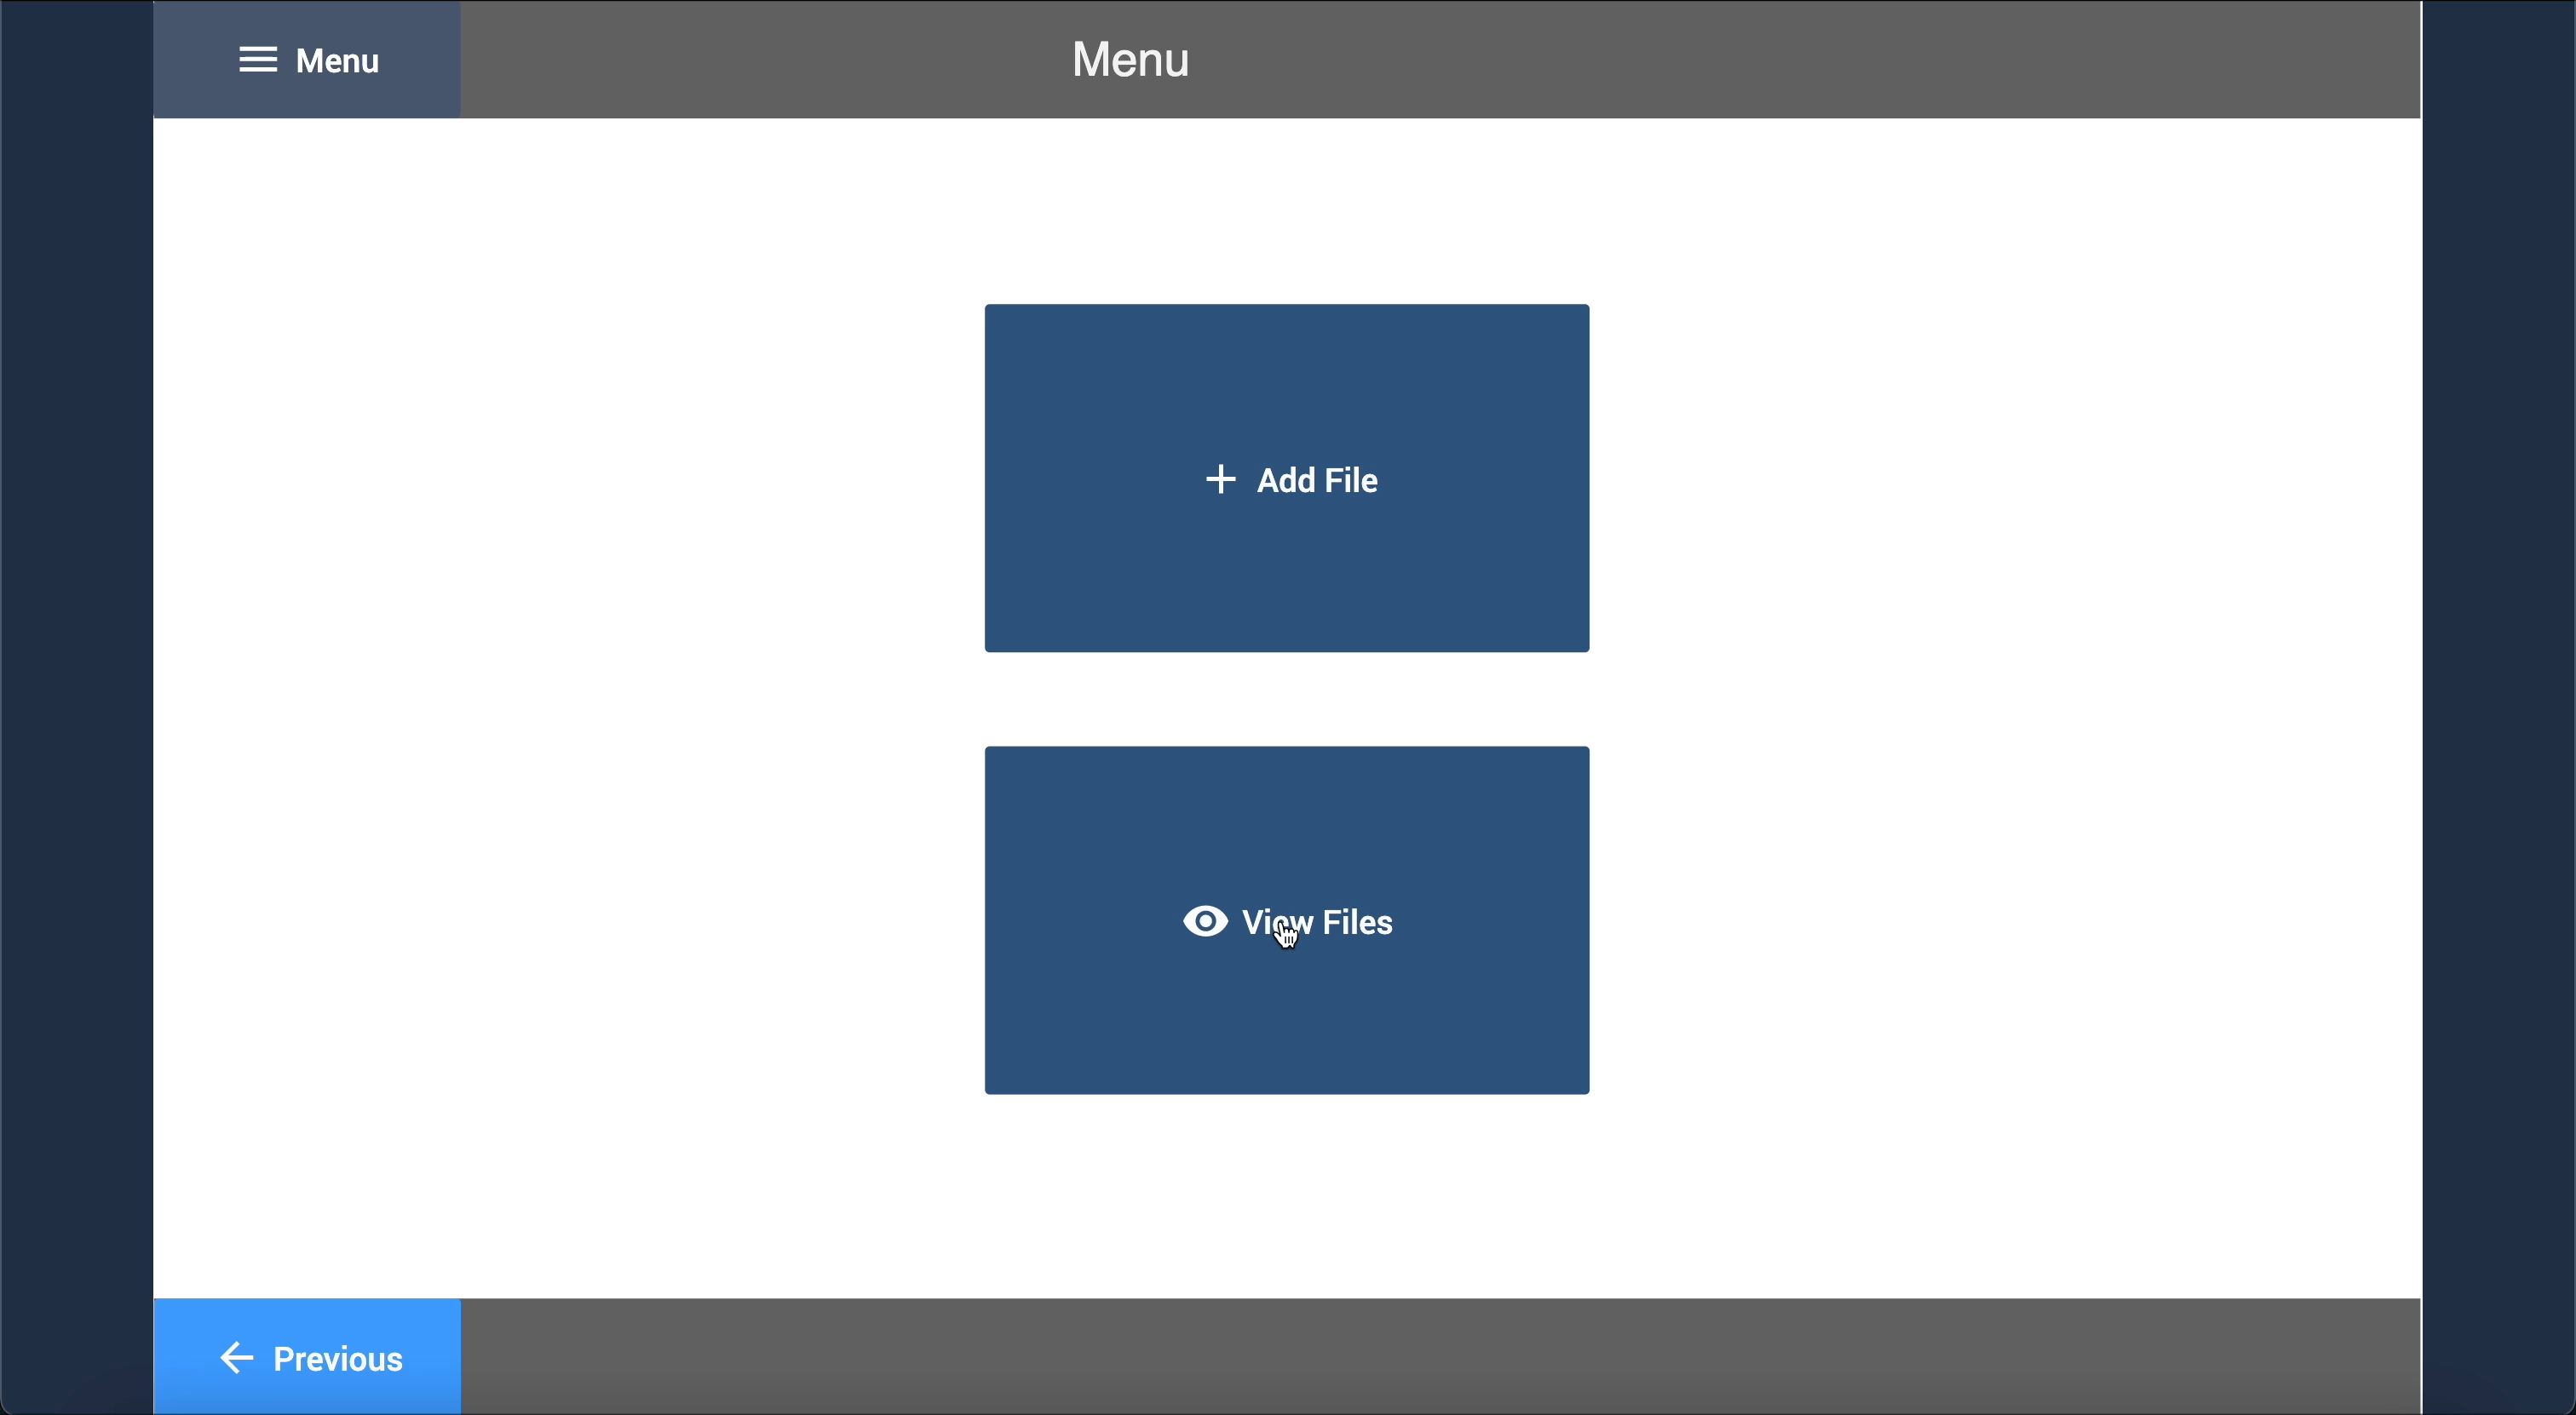The height and width of the screenshot is (1415, 2576).
Task: Click the Previous navigation button
Action: coord(308,1355)
